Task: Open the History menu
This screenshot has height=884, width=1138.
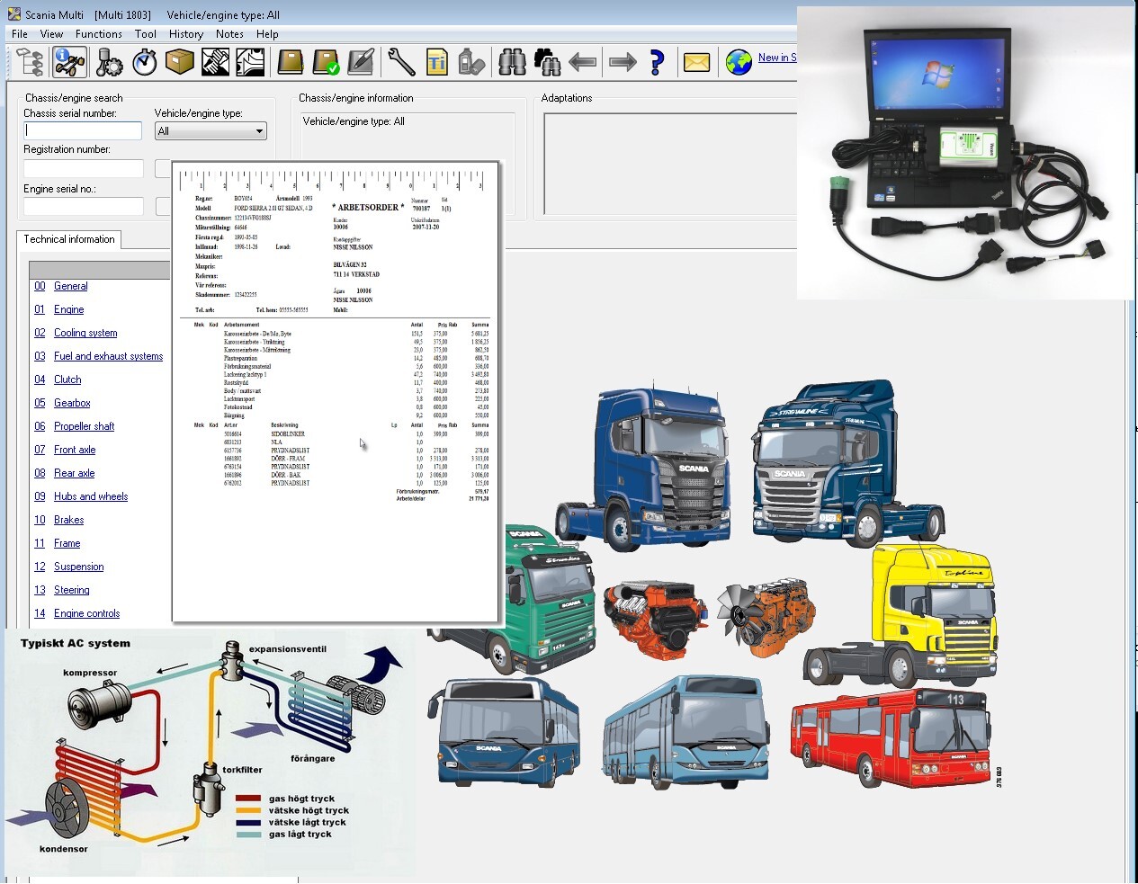Action: tap(186, 34)
